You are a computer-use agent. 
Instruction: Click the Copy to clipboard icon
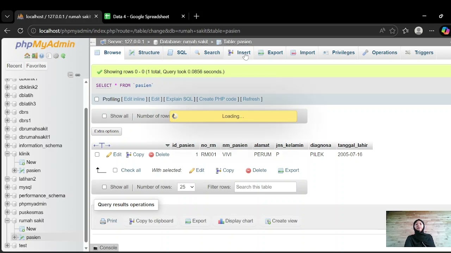click(x=132, y=221)
